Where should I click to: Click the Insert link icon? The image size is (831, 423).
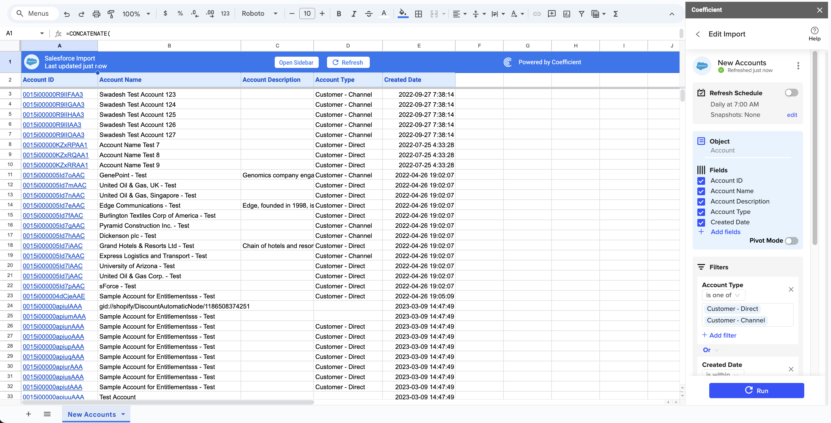[x=537, y=14]
